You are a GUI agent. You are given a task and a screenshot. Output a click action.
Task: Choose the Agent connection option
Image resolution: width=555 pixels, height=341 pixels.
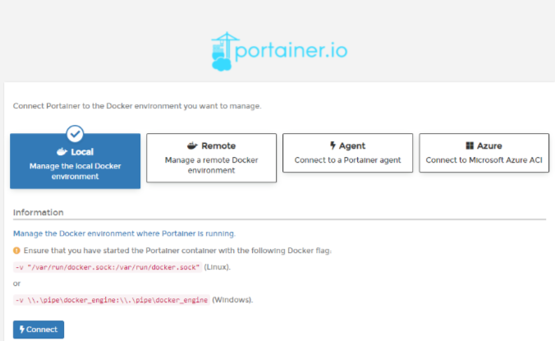coord(347,153)
